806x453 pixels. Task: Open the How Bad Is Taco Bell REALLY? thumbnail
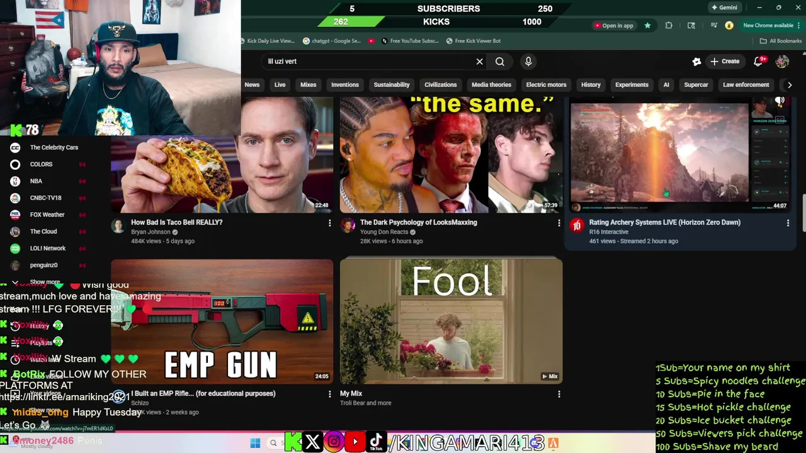pyautogui.click(x=222, y=155)
